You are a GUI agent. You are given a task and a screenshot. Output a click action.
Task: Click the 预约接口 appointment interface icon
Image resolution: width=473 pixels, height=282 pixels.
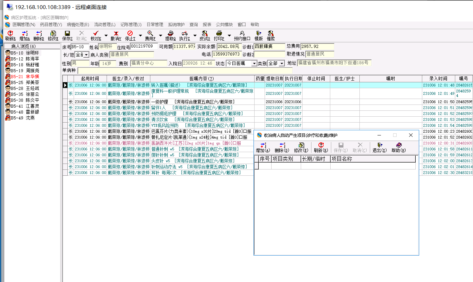click(242, 33)
